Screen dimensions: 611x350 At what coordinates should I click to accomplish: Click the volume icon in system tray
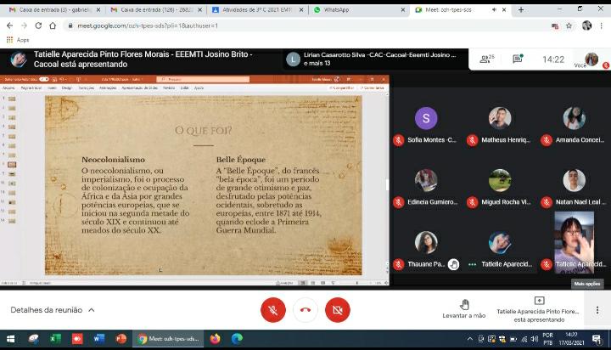pyautogui.click(x=535, y=339)
